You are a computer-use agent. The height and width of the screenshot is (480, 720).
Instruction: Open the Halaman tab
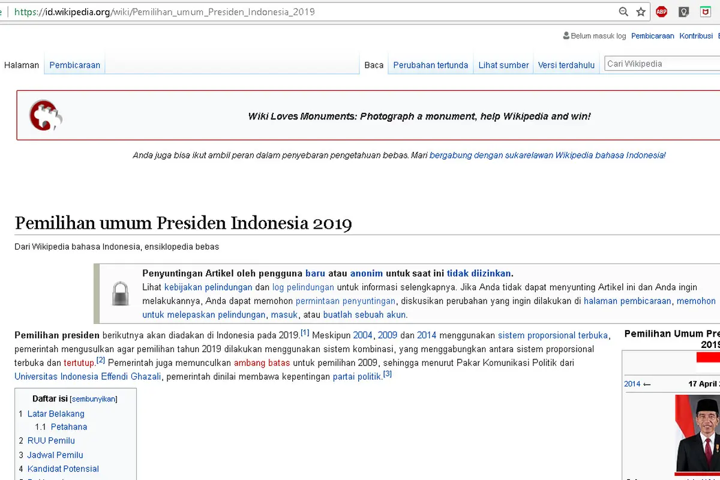point(22,65)
